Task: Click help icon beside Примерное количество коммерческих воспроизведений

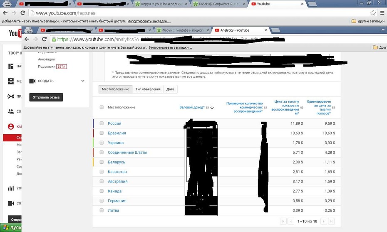Action: (x=265, y=108)
